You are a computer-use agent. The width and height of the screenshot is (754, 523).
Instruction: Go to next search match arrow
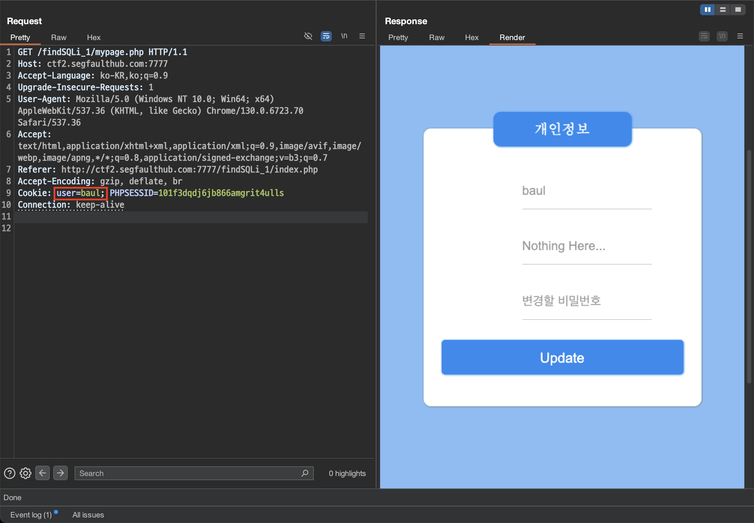pyautogui.click(x=60, y=473)
